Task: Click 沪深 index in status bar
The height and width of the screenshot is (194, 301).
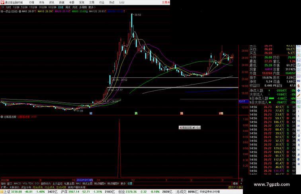Action: coord(64,192)
